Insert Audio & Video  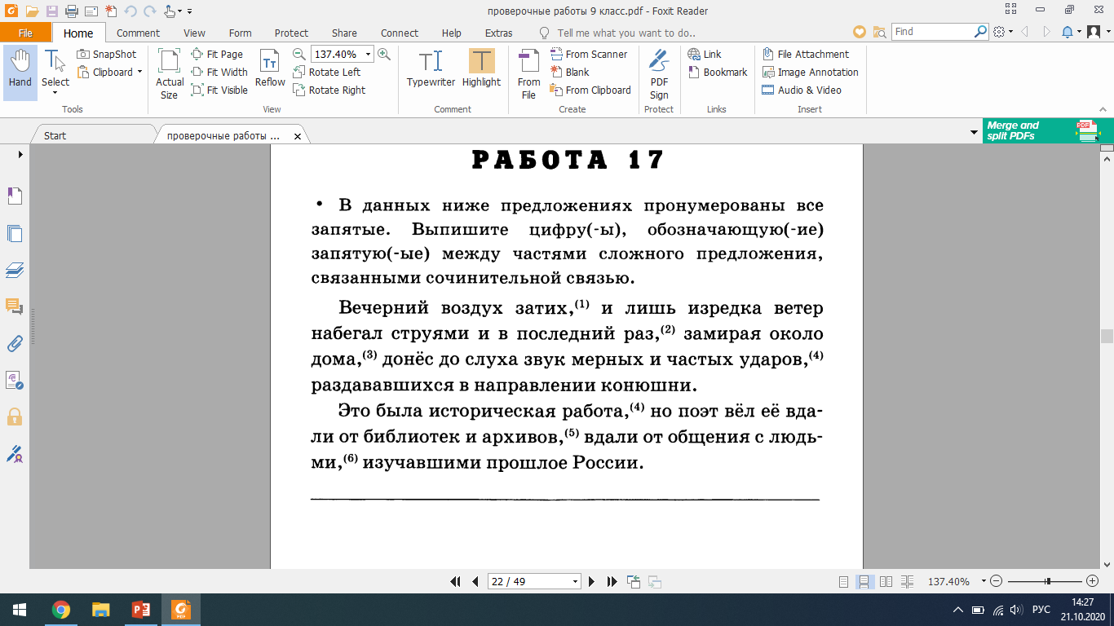tap(802, 90)
